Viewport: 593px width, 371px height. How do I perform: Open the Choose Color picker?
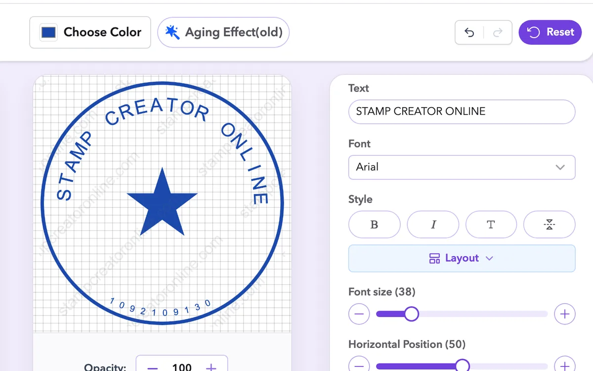point(90,32)
